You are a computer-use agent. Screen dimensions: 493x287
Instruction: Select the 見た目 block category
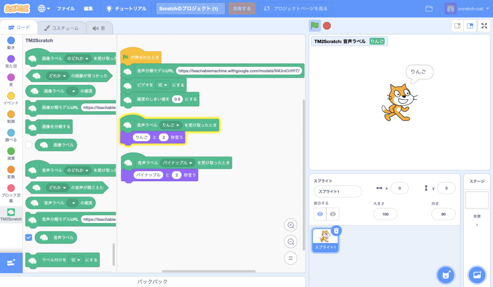coord(11,61)
